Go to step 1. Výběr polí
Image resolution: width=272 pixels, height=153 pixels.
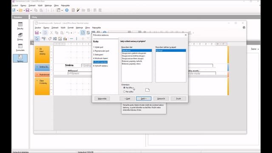click(98, 47)
